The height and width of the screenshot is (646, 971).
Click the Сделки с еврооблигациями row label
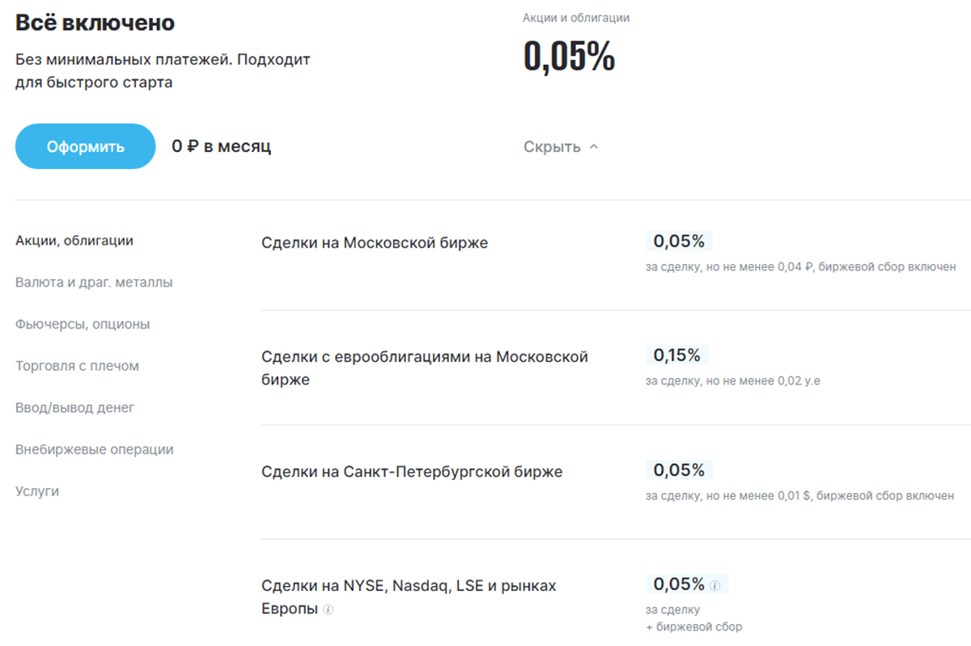point(425,368)
